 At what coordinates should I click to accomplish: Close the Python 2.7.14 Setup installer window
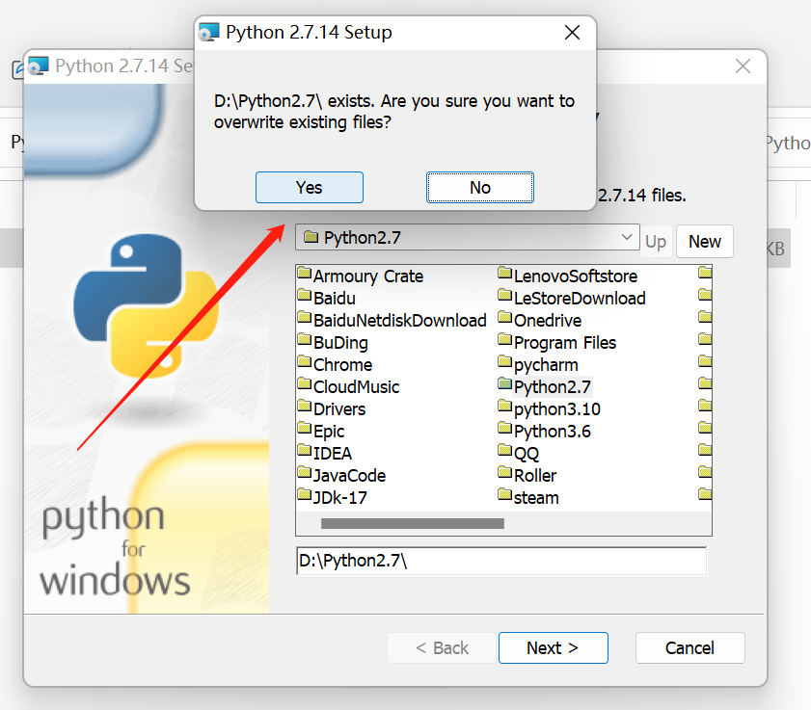(743, 66)
